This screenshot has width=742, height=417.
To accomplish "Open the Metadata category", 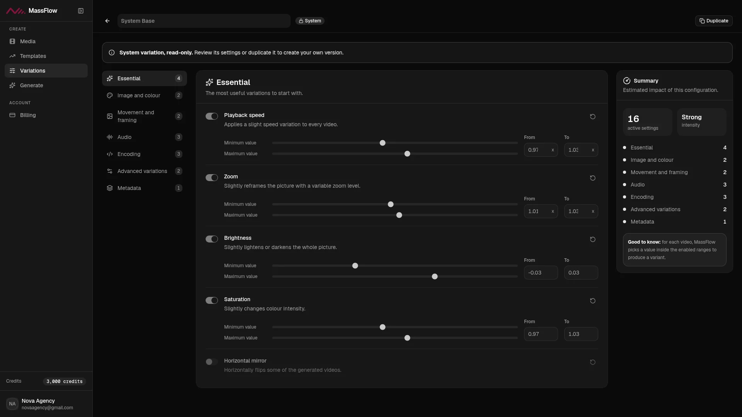I will pos(145,188).
